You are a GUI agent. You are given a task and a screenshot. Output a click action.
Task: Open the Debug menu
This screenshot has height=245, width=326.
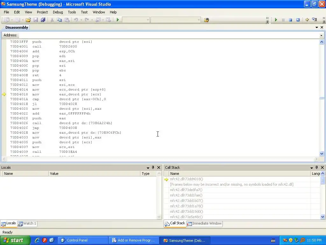point(58,12)
